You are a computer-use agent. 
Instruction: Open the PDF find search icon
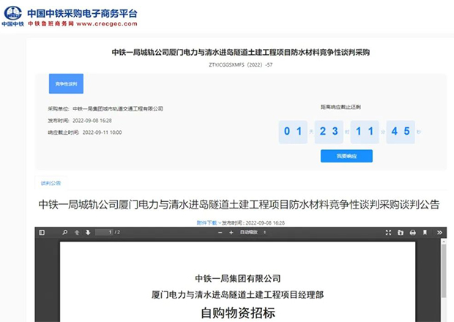tap(65, 232)
